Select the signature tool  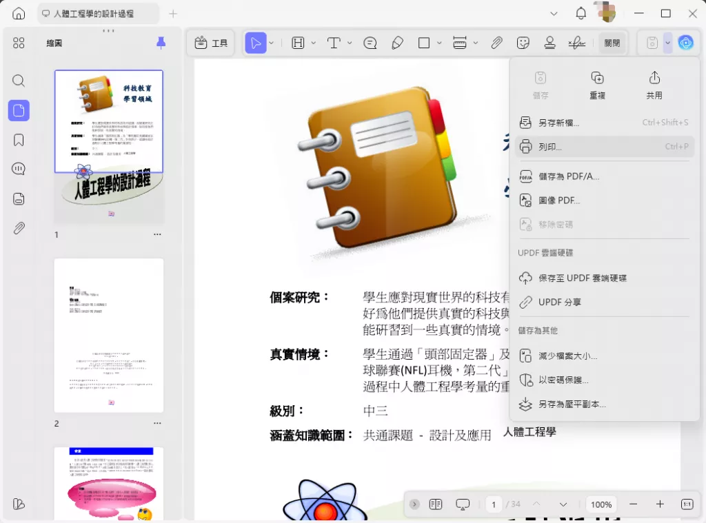coord(577,43)
